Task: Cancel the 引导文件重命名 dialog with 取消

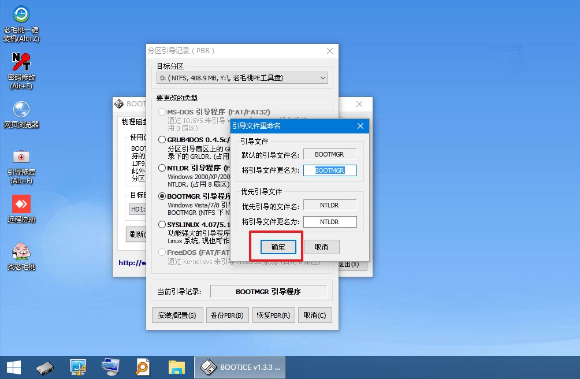Action: tap(321, 247)
